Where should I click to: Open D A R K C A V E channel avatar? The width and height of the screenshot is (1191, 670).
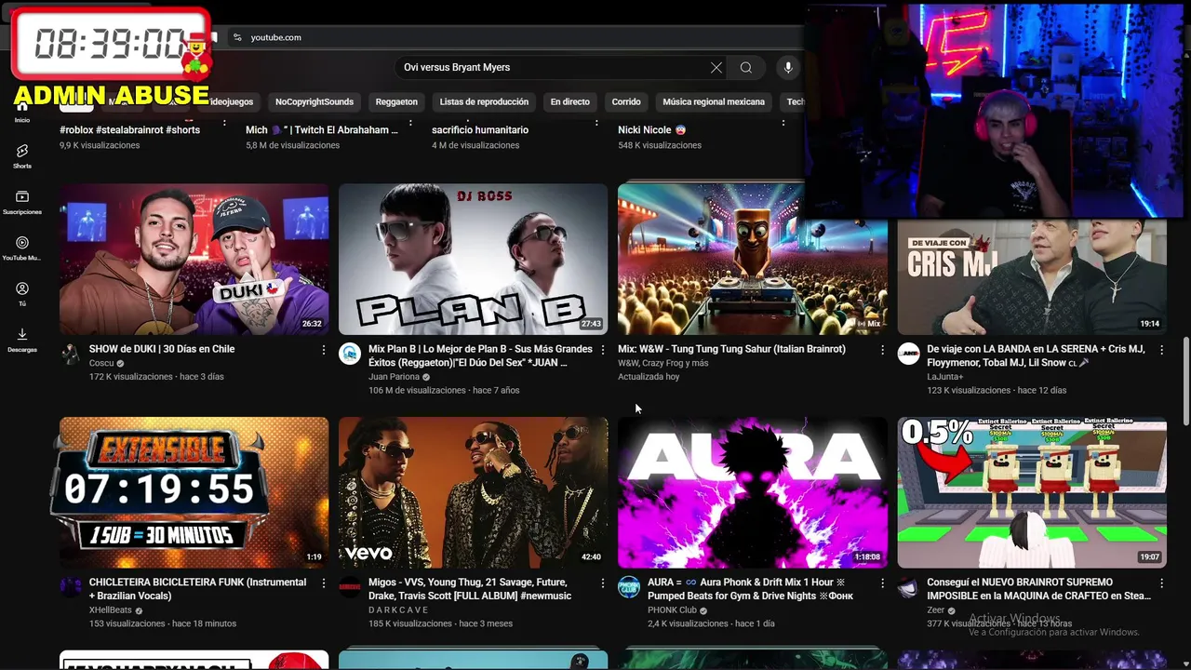coord(350,587)
